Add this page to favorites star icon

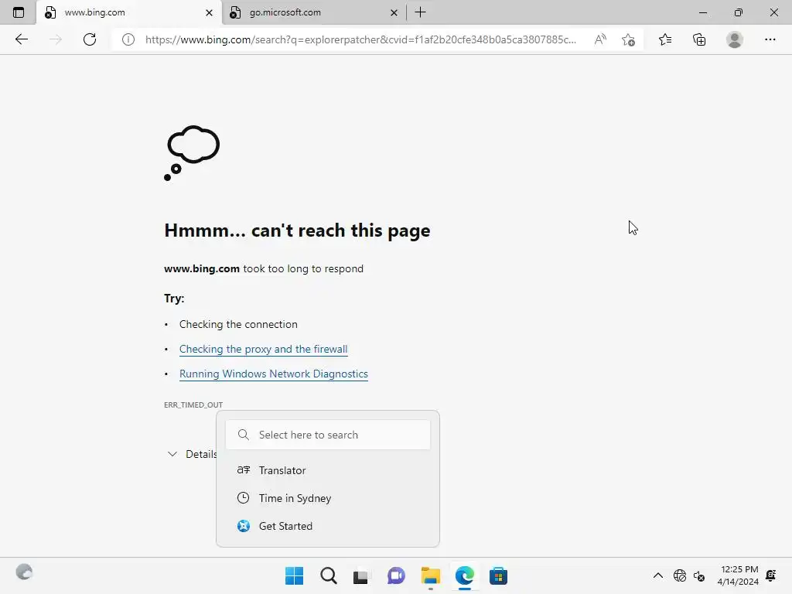click(x=628, y=39)
